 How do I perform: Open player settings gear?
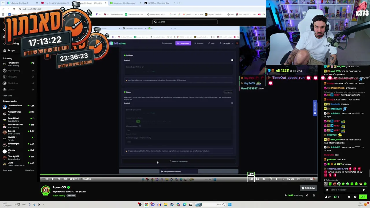pos(311,179)
